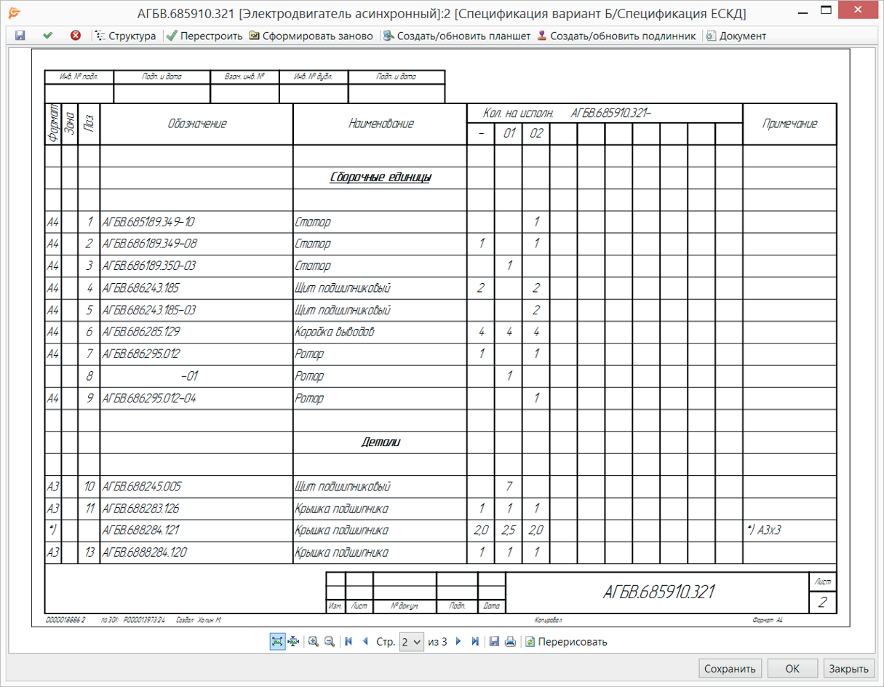Click designation cell АГБВ.688284.121
Viewport: 884px width, 687px height.
(196, 530)
